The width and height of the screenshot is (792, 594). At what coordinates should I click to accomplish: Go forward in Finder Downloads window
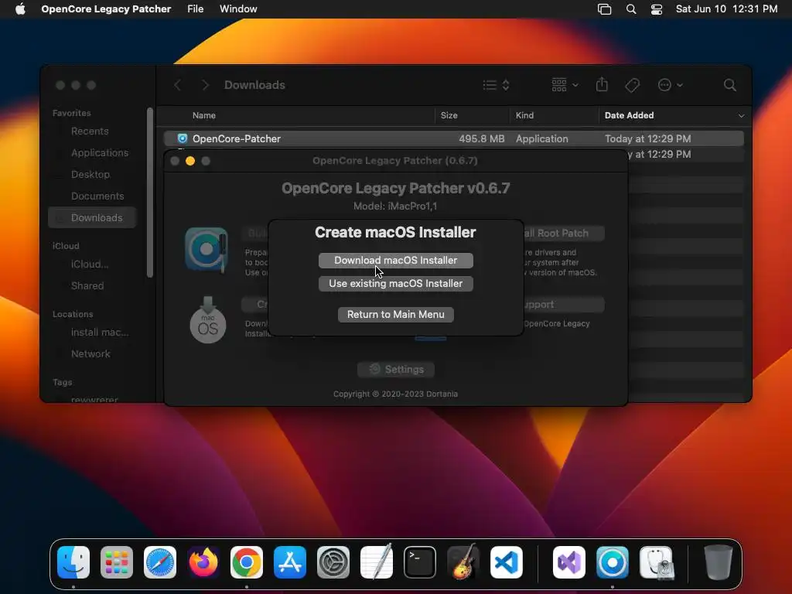tap(204, 85)
